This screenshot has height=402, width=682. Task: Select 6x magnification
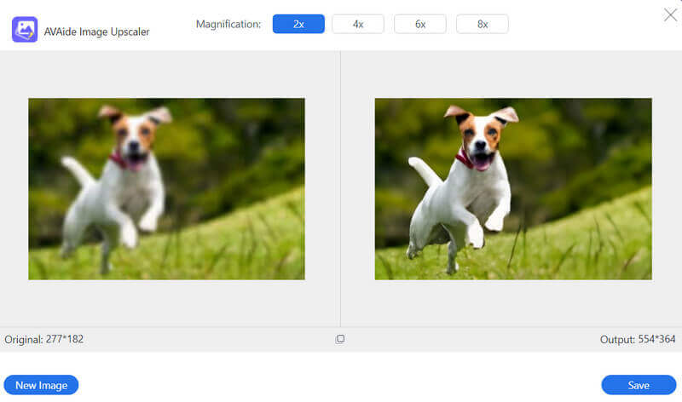tap(420, 24)
